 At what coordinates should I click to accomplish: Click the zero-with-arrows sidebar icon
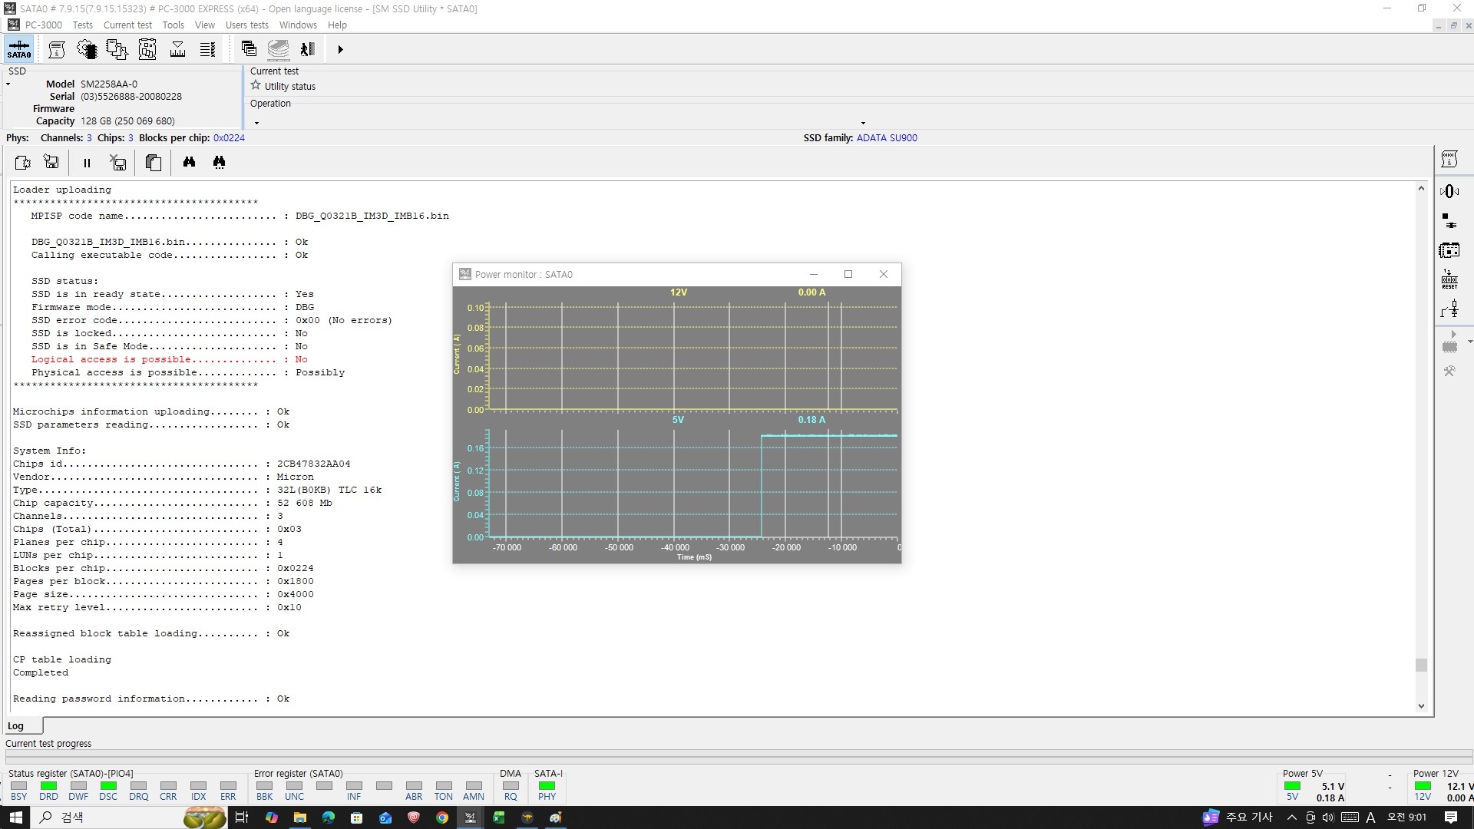1449,191
